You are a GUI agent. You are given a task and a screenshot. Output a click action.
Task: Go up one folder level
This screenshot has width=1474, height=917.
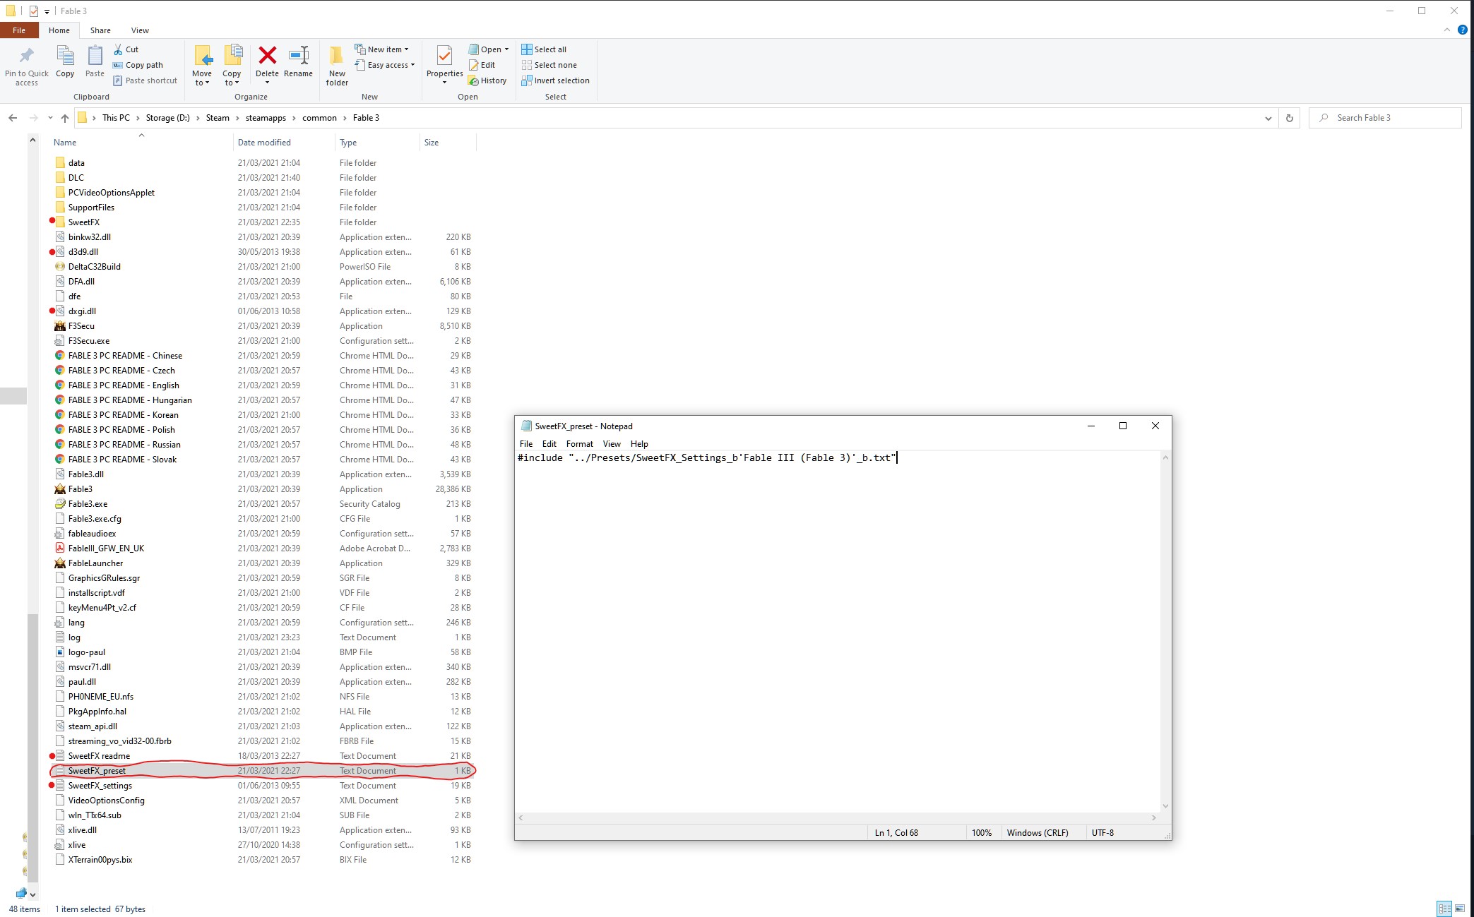65,118
